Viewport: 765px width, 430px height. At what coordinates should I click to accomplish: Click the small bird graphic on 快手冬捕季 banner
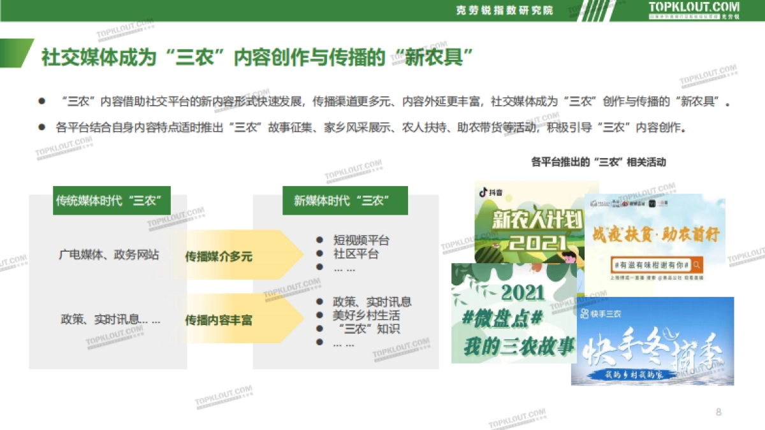click(669, 333)
